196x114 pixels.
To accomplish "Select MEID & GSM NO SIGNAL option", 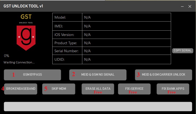I will [98, 75].
